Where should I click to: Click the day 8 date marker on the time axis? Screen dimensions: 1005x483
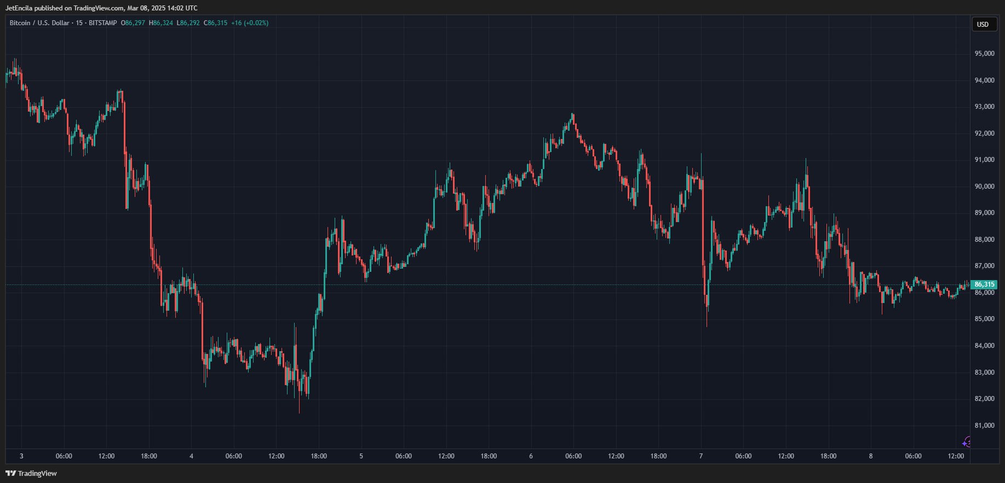coord(870,456)
